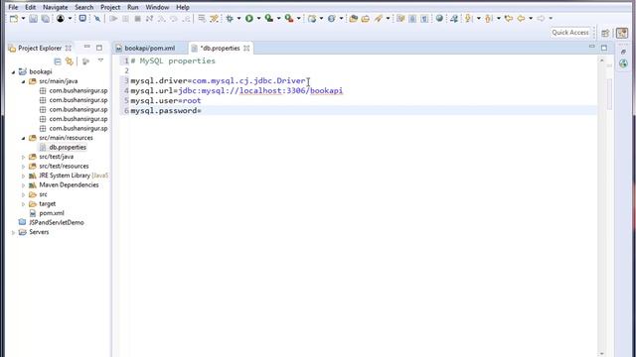Expand the src/test/java folder
This screenshot has width=636, height=357.
[x=23, y=157]
